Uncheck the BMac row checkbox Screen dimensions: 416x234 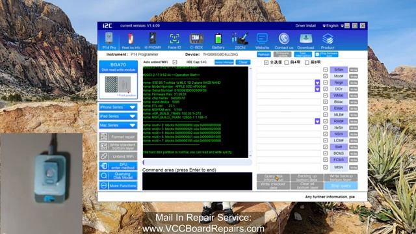click(325, 102)
